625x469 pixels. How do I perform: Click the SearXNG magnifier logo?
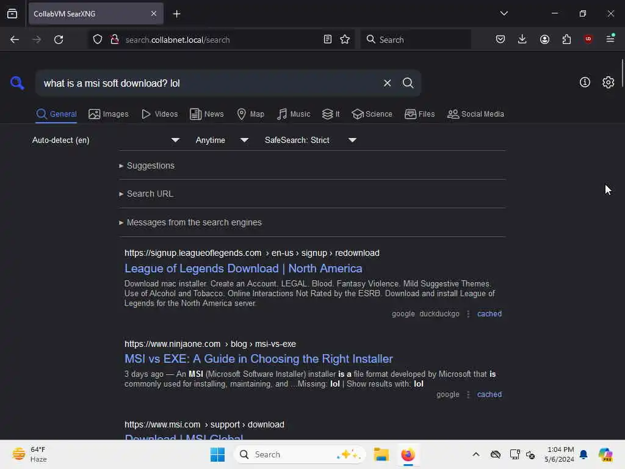click(17, 83)
